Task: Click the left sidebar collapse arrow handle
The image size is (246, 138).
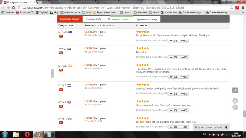Action: pos(53,74)
